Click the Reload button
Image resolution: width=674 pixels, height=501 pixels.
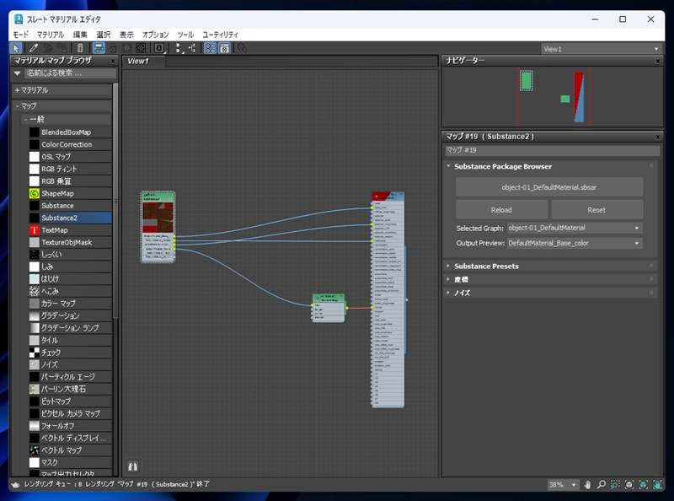tap(501, 209)
